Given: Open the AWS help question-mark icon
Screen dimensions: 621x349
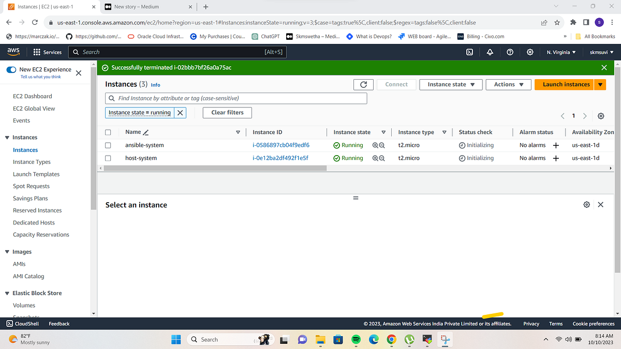Looking at the screenshot, I should [510, 52].
